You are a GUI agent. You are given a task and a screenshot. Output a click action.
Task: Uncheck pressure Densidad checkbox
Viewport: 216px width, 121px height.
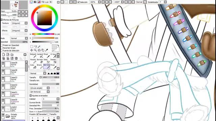coord(37,114)
